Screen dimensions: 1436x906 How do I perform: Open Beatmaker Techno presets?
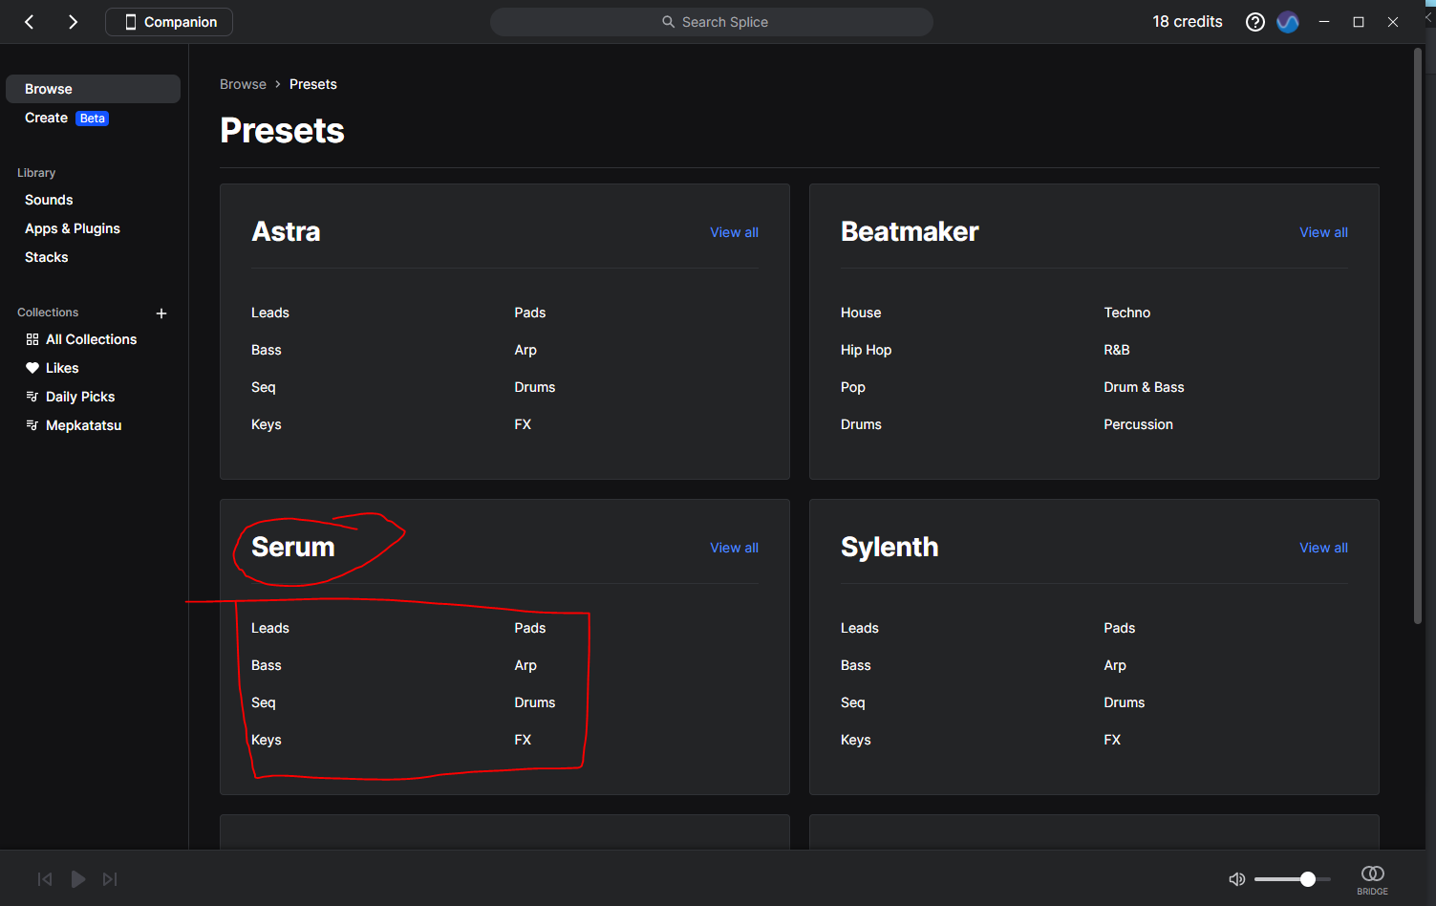1127,313
